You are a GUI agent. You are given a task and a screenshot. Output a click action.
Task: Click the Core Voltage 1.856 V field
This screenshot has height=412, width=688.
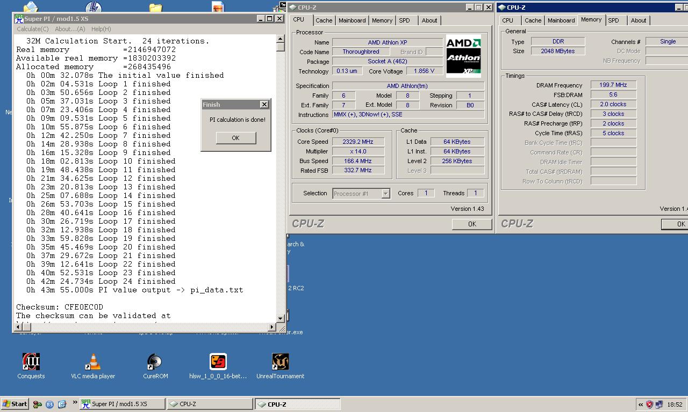pos(425,71)
